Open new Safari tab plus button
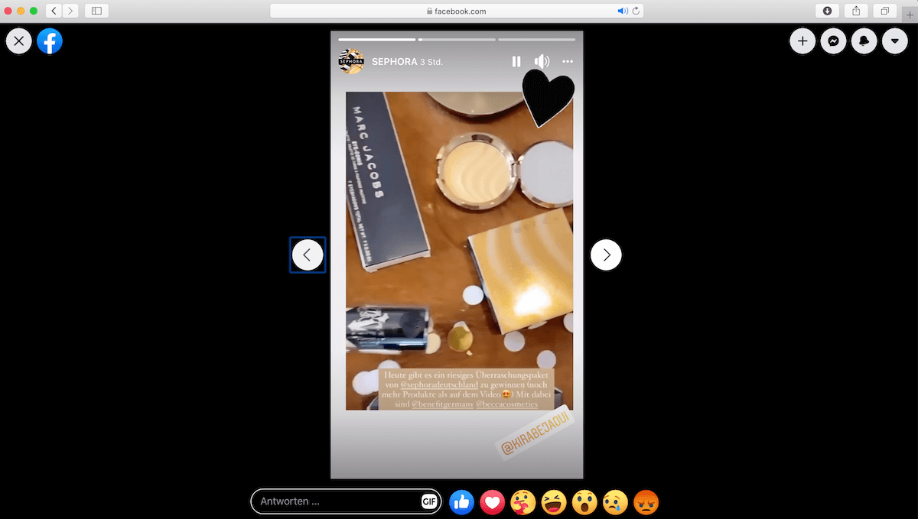Viewport: 918px width, 519px height. coord(910,15)
